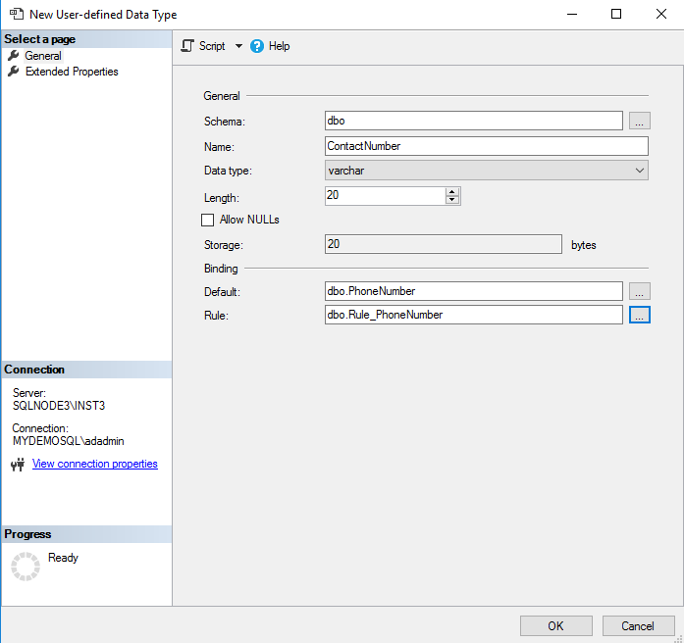This screenshot has width=684, height=643.
Task: Expand the Script dropdown arrow
Action: 238,46
